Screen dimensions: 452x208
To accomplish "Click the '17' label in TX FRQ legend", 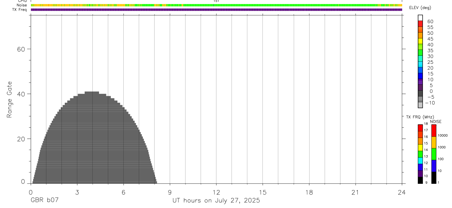I will 425,130.
